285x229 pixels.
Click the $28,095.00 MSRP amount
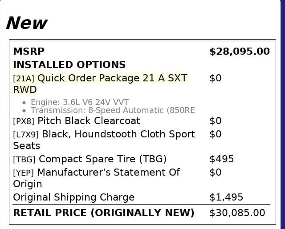tap(239, 51)
